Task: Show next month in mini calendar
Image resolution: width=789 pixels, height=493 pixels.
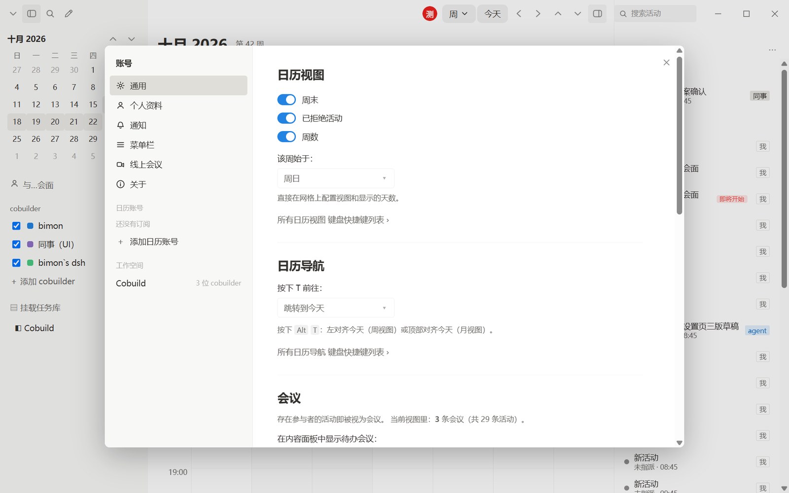Action: tap(131, 39)
